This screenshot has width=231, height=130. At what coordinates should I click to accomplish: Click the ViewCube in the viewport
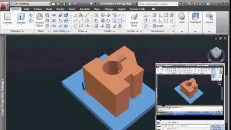coord(216,53)
